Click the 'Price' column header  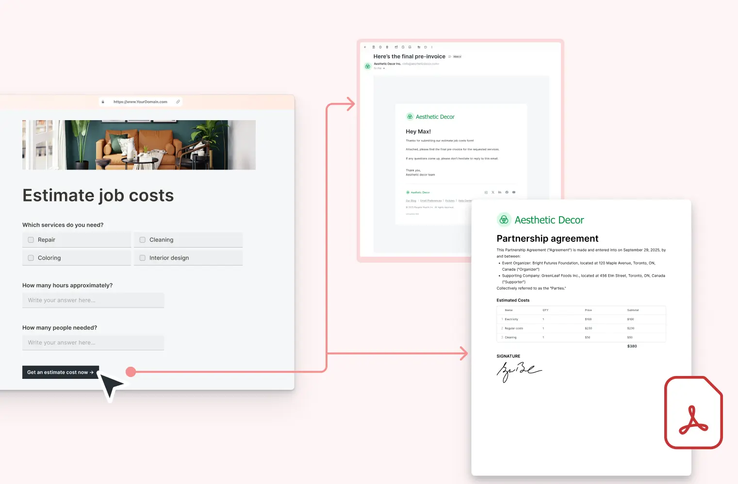pos(588,310)
